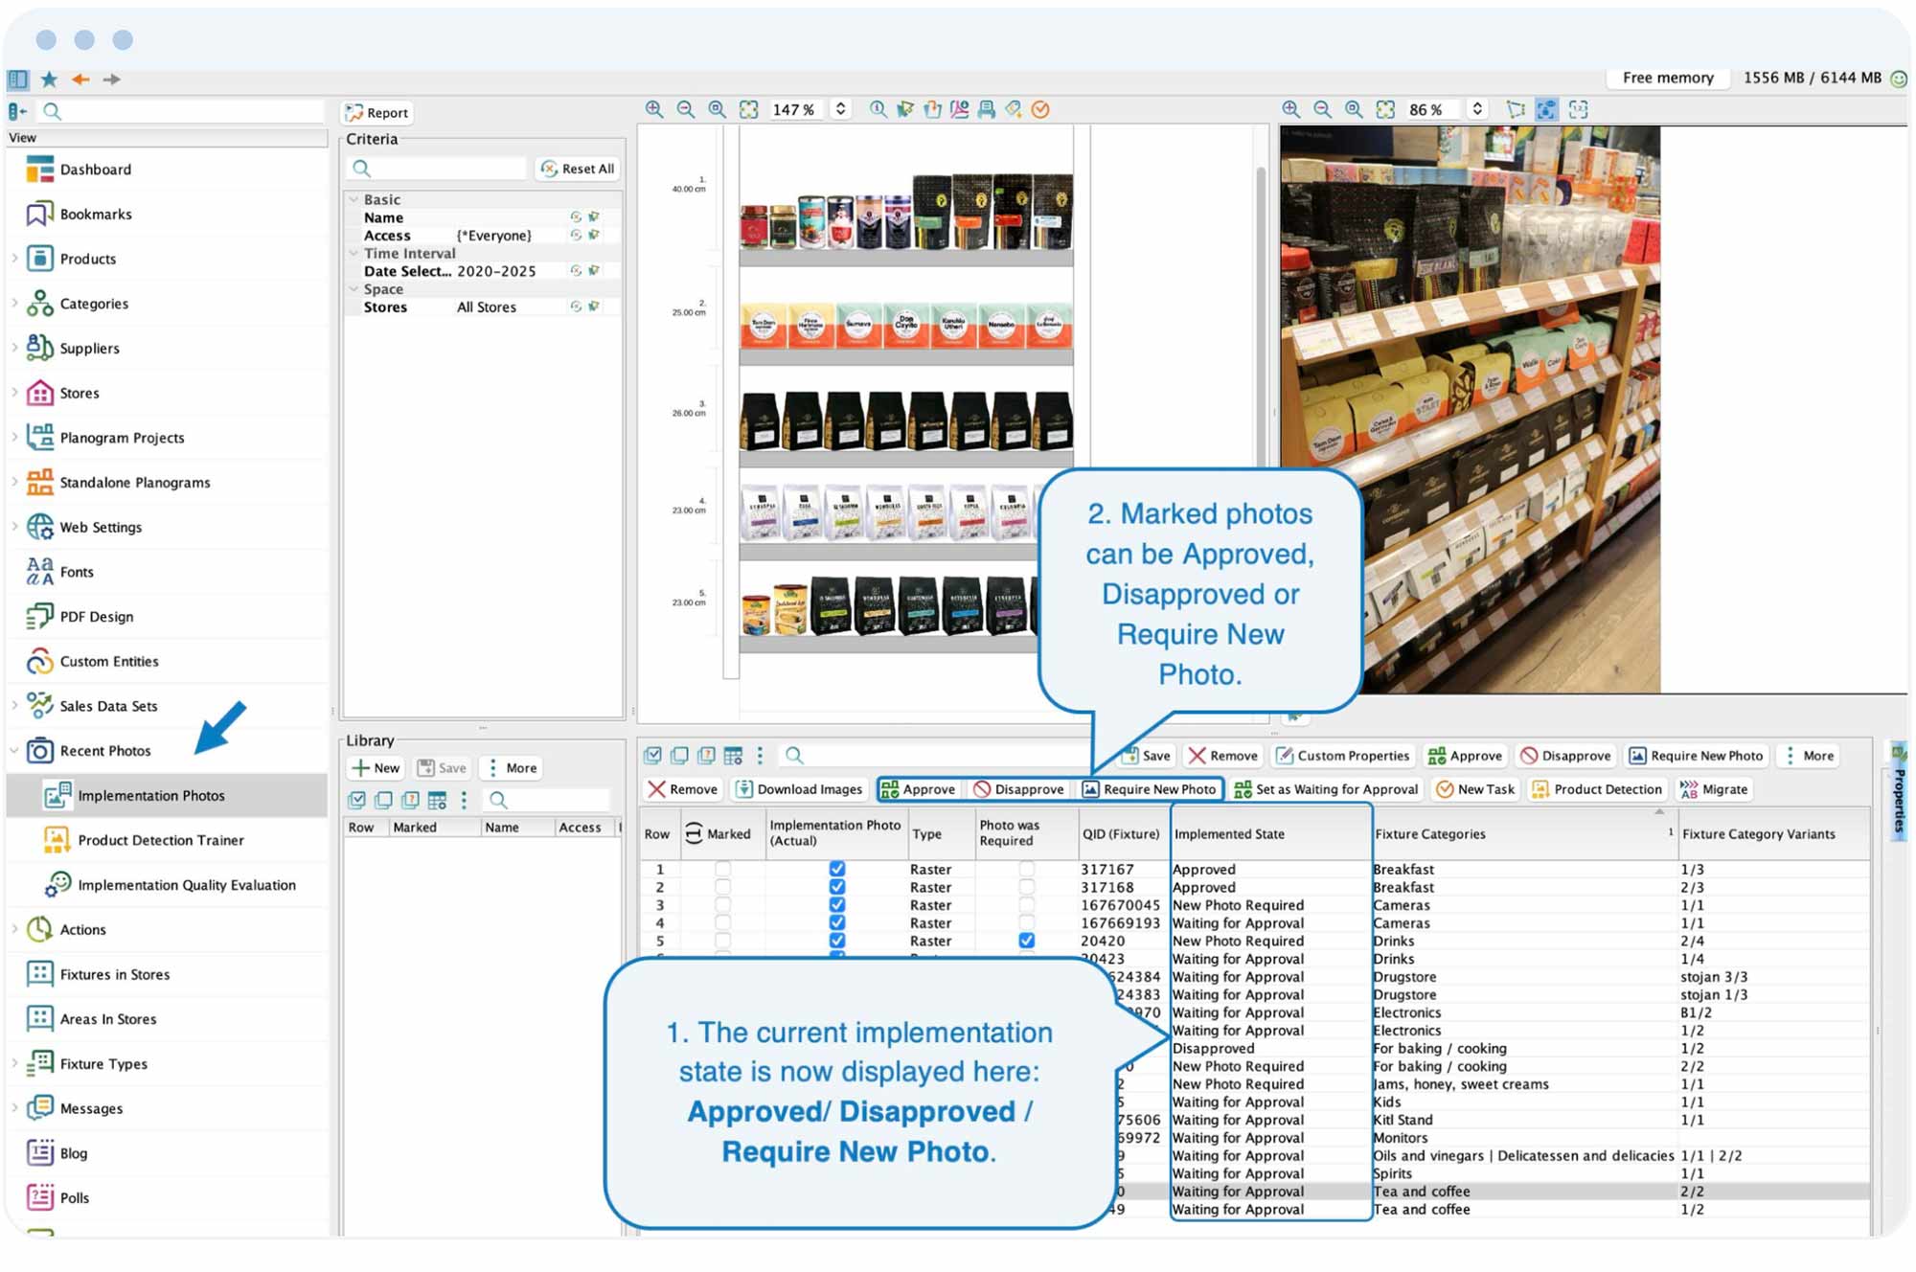
Task: Expand the Suppliers tree node
Action: 14,348
